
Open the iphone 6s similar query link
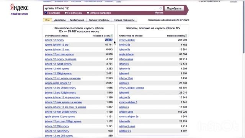coord(124,122)
